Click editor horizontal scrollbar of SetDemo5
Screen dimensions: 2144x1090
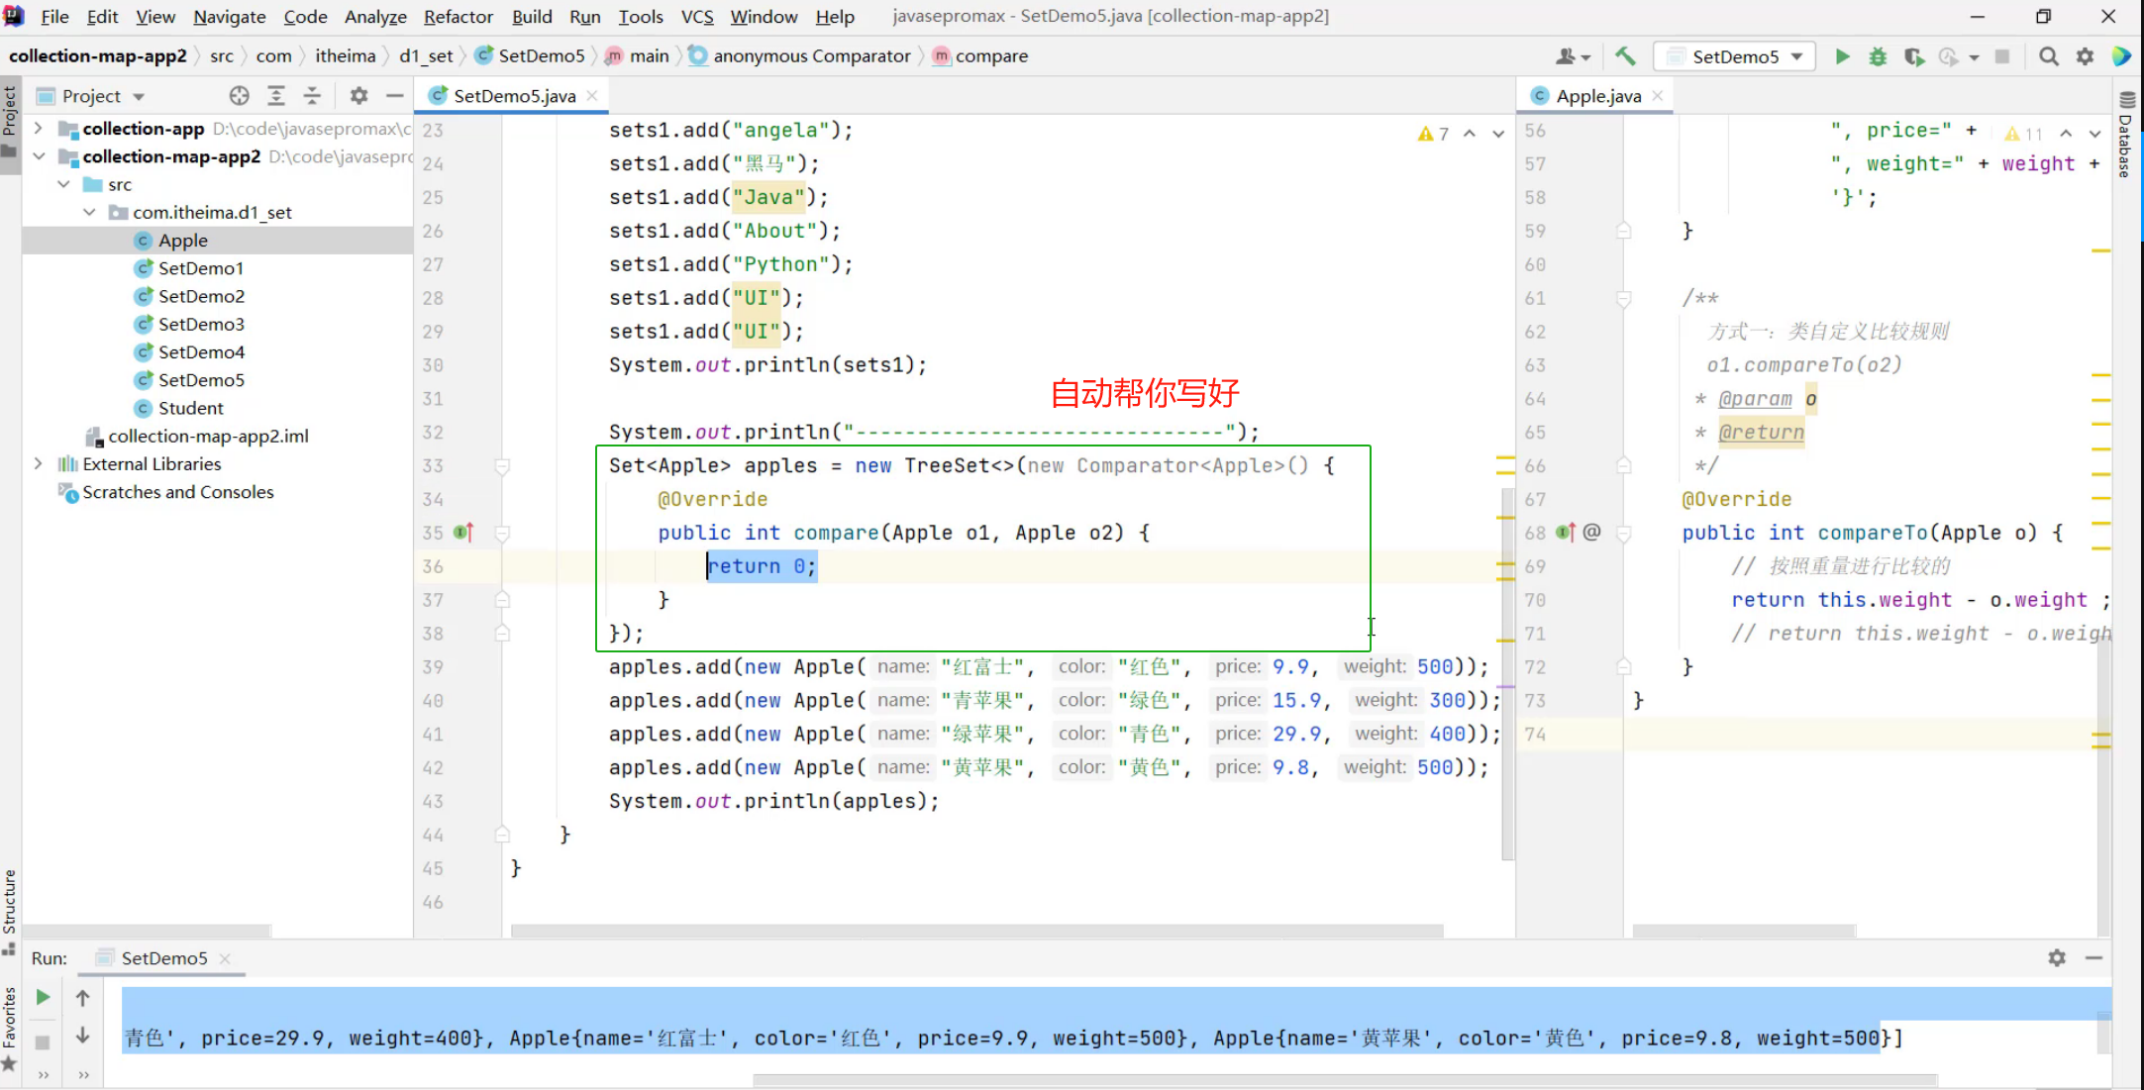click(x=975, y=931)
